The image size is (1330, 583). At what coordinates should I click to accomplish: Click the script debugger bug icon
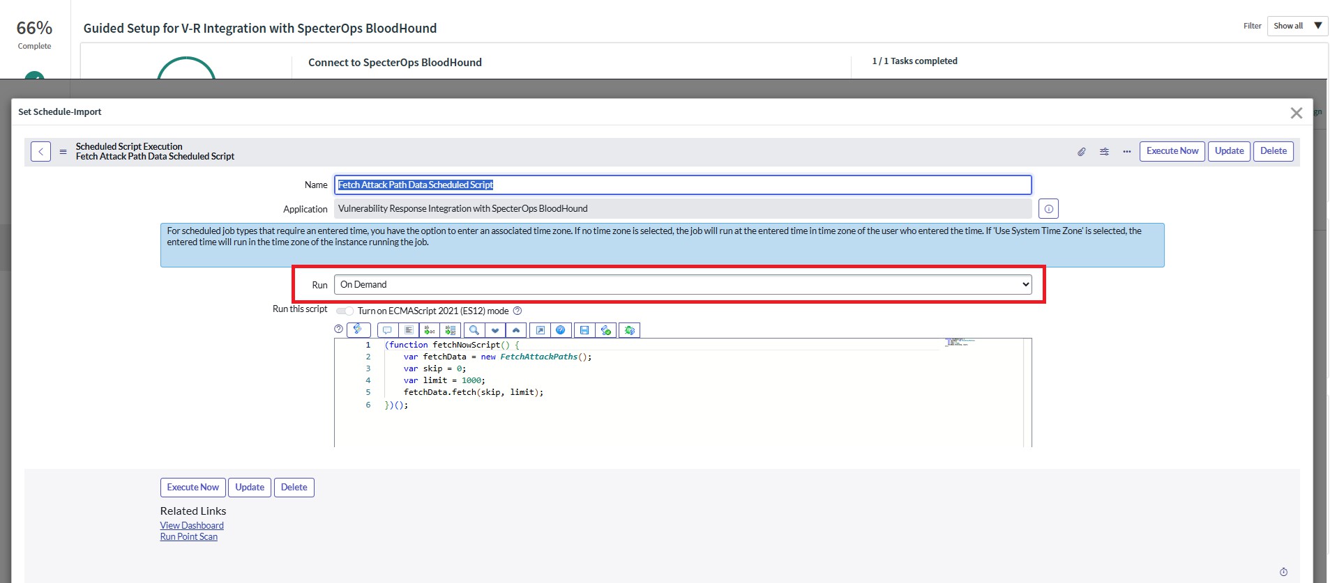(630, 330)
